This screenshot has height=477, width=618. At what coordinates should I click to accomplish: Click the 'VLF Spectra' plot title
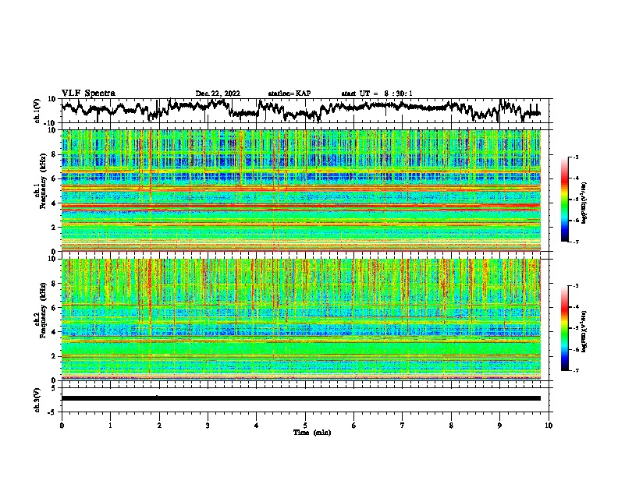pos(88,94)
